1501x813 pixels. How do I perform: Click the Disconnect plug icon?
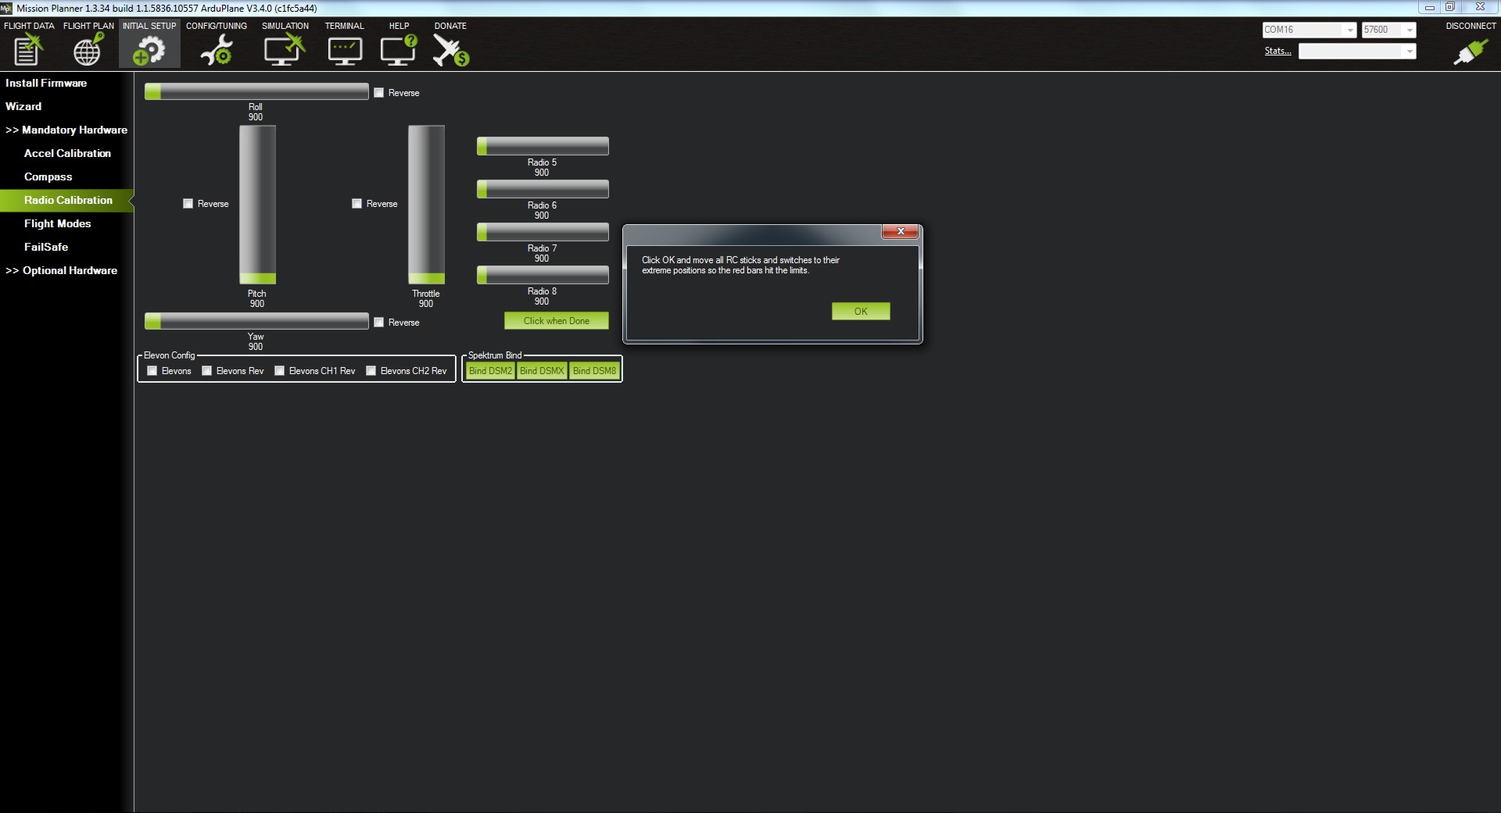[x=1470, y=52]
